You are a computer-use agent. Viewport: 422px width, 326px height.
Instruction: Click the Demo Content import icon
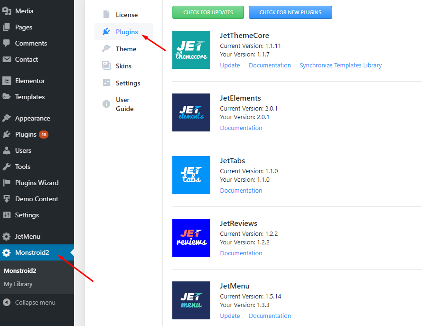tap(7, 199)
